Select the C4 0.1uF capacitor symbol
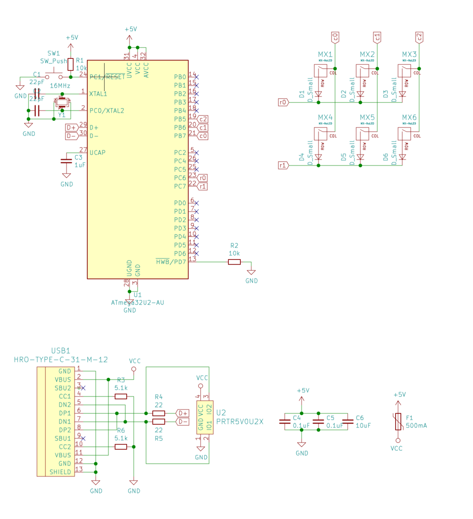This screenshot has height=519, width=473. tap(285, 421)
